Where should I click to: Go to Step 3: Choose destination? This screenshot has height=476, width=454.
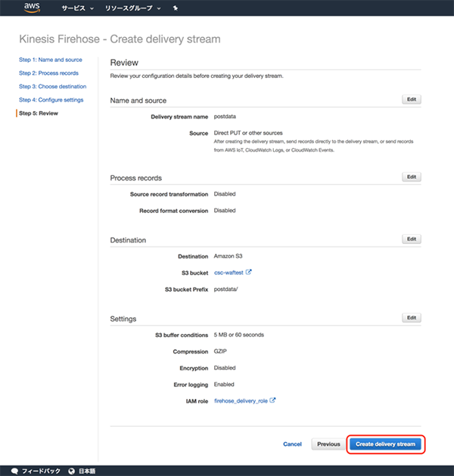52,87
